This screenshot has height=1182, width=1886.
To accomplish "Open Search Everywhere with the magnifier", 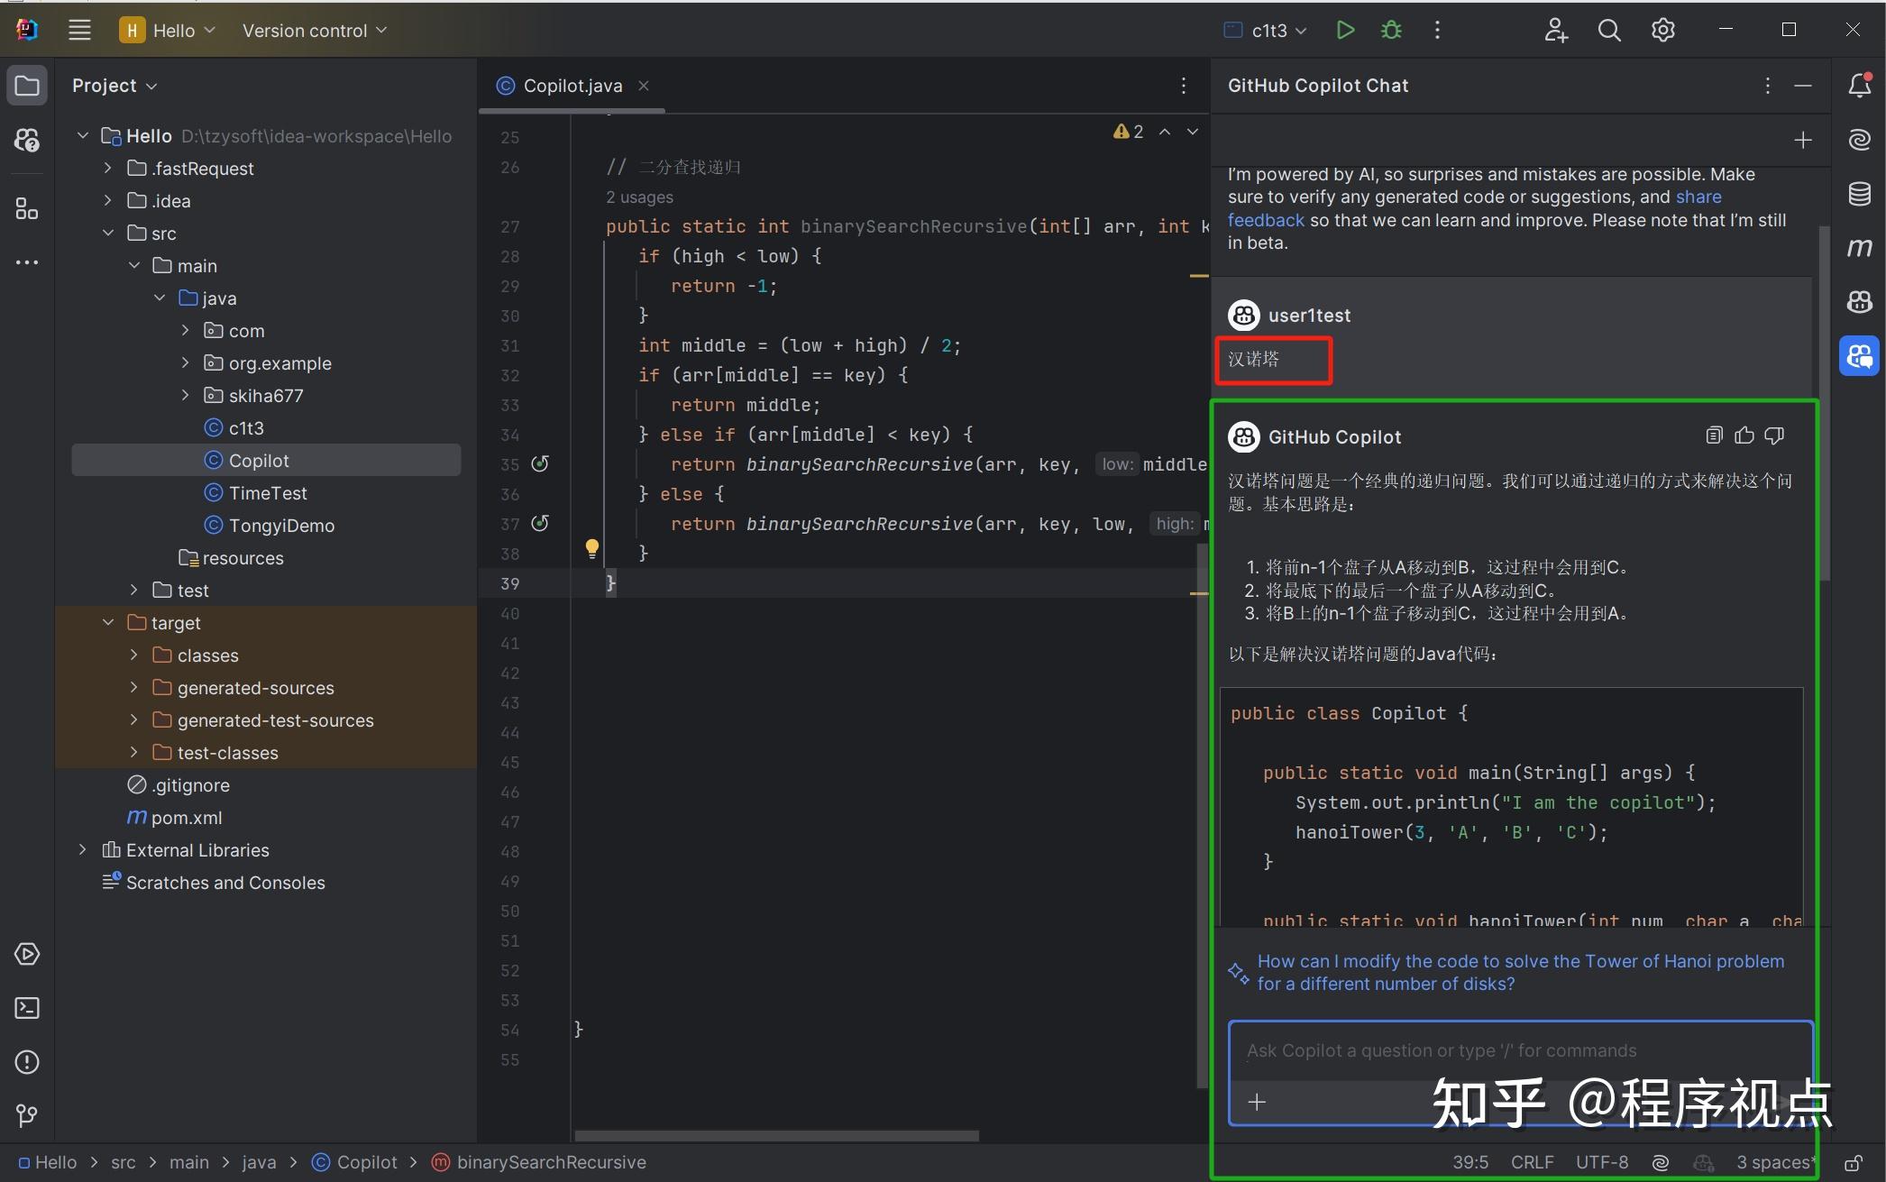I will [x=1608, y=30].
